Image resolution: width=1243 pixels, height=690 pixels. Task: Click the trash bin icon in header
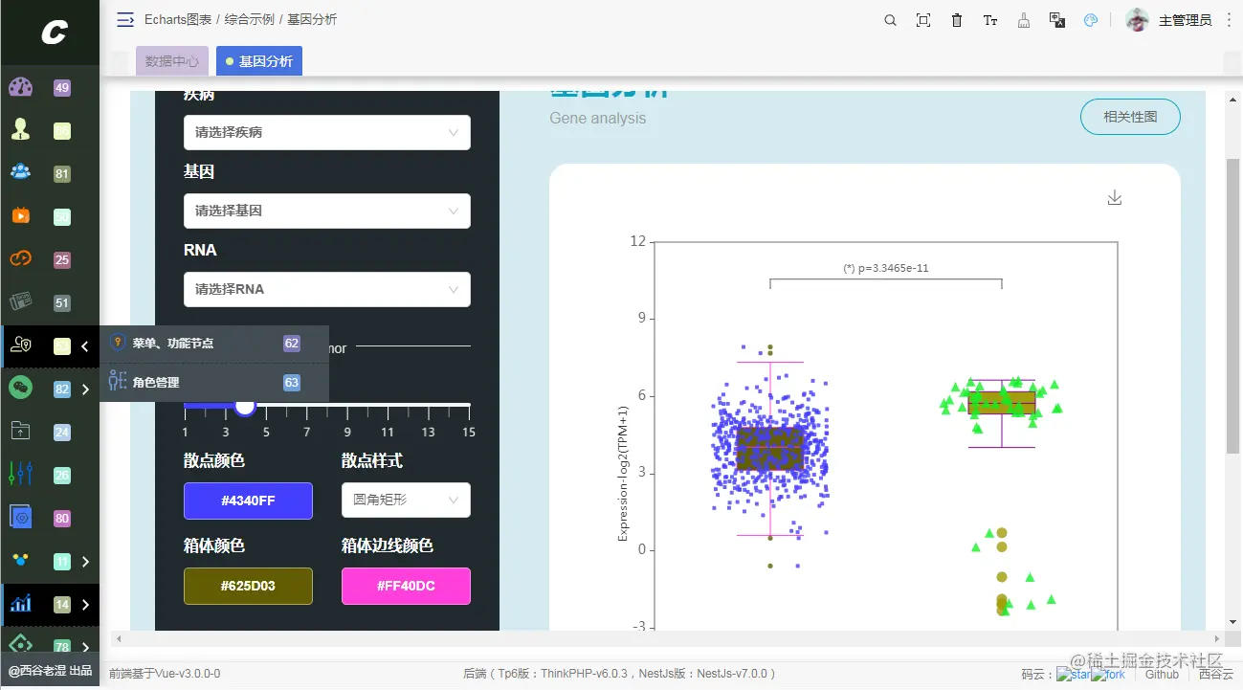pos(957,20)
